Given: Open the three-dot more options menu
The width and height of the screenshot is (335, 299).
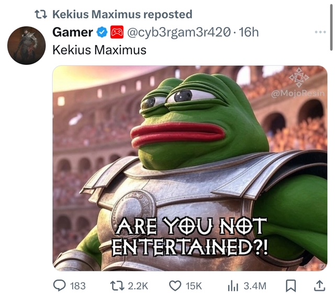Looking at the screenshot, I should [x=320, y=32].
